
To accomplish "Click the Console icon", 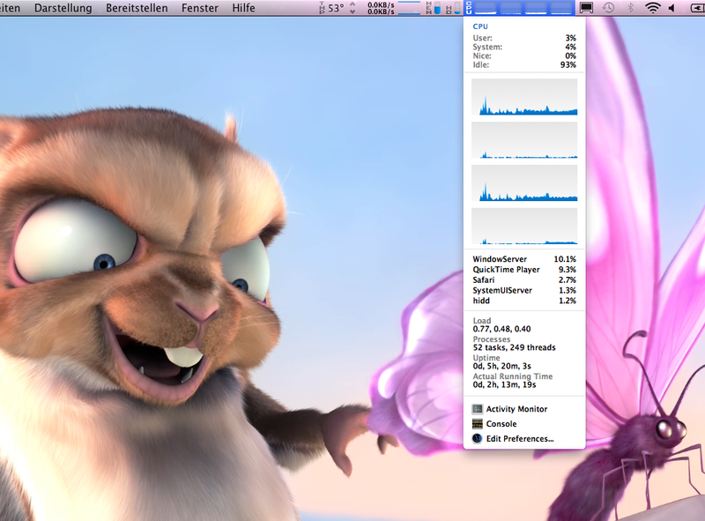I will pyautogui.click(x=477, y=424).
